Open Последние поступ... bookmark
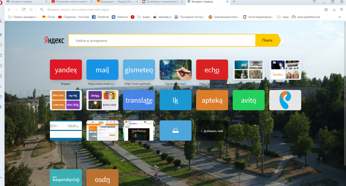The image size is (346, 186). [190, 17]
